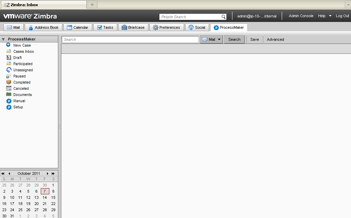
Task: Click the ProcessMaker Setup gear icon
Action: point(9,107)
